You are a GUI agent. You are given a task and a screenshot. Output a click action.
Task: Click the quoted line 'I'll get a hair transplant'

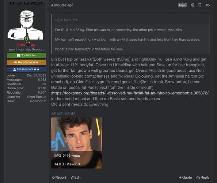90,49
